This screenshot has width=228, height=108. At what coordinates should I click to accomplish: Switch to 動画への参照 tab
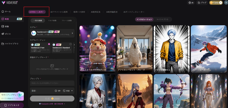(x=79, y=12)
